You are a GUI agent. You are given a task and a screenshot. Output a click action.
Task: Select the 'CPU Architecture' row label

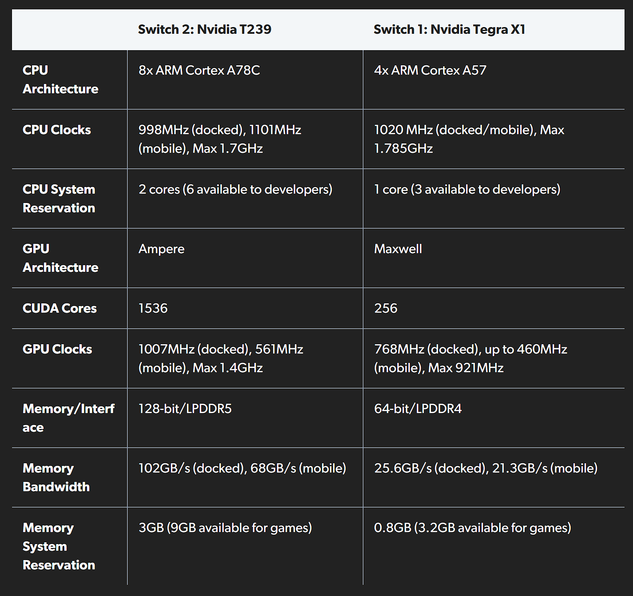[x=60, y=79]
